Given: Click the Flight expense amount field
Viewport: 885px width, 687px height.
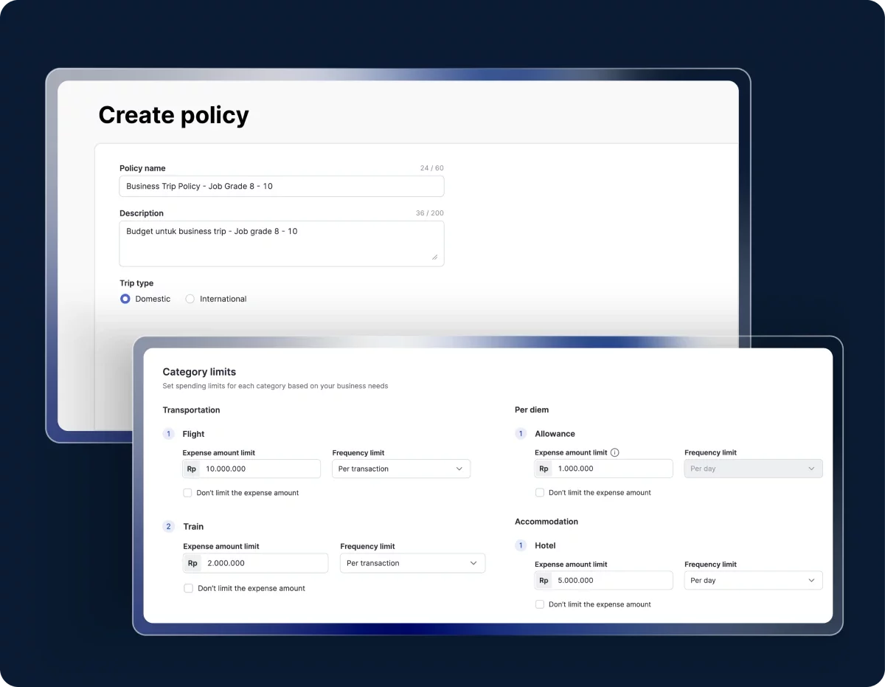Looking at the screenshot, I should point(260,469).
